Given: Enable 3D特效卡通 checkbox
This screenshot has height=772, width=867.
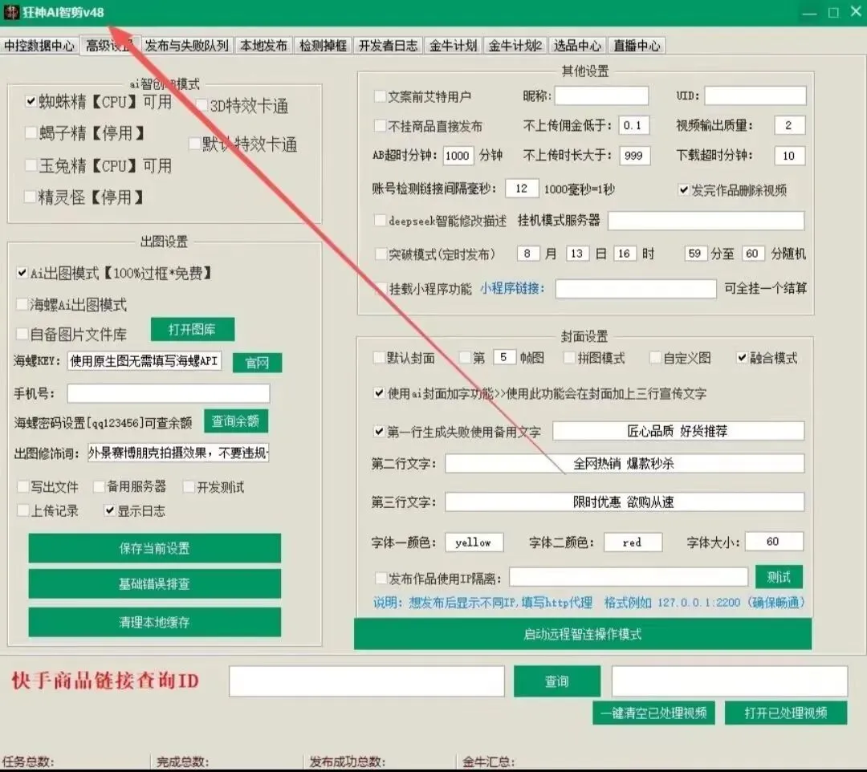Looking at the screenshot, I should pos(201,106).
